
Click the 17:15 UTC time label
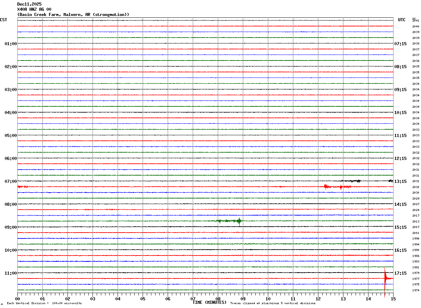400,273
